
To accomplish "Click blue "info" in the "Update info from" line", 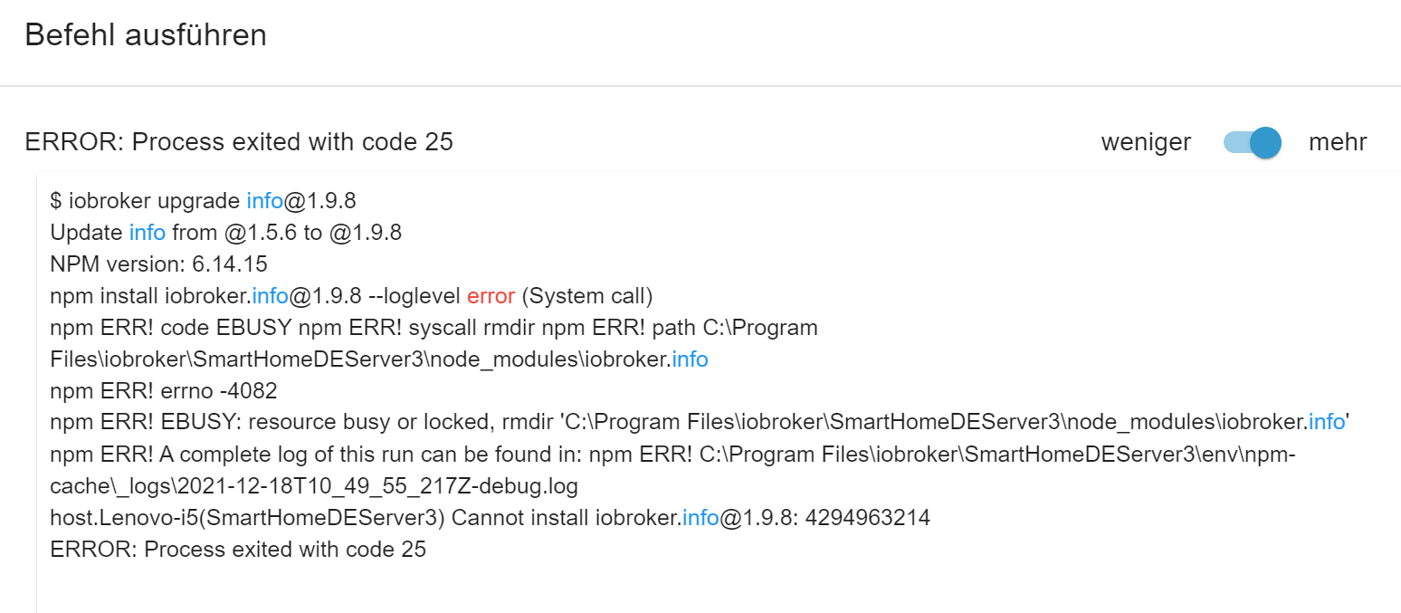I will click(x=148, y=233).
